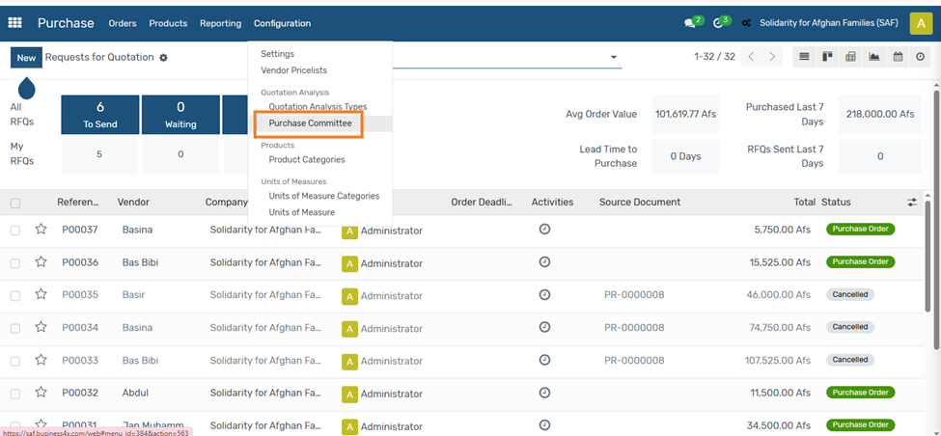The height and width of the screenshot is (436, 941).
Task: Open activity clock for P00033
Action: 544,360
